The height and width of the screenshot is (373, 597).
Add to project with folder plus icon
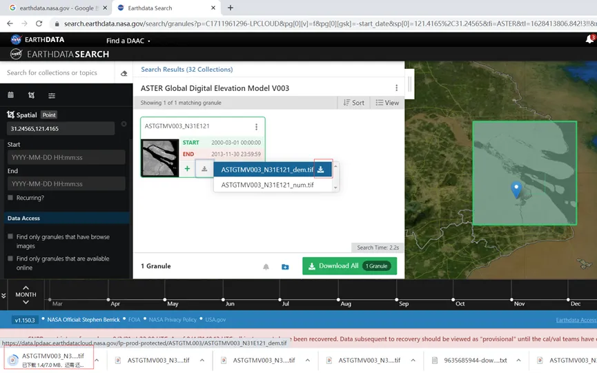pyautogui.click(x=285, y=267)
